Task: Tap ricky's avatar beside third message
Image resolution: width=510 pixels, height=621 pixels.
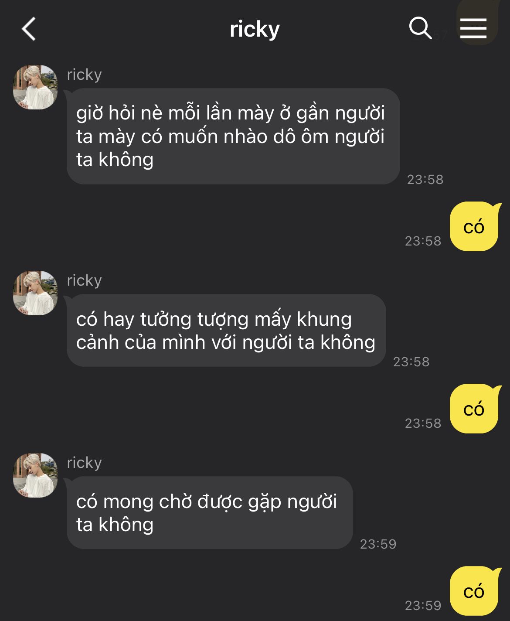Action: 35,475
